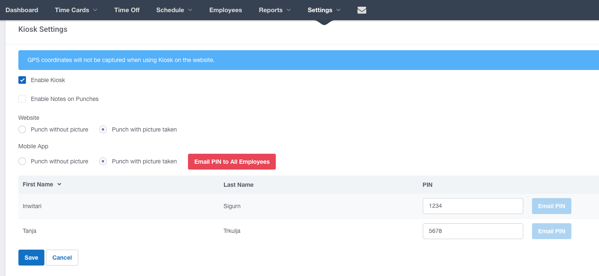Screen dimensions: 599x276
Task: Expand the Time Cards menu
Action: coord(76,10)
